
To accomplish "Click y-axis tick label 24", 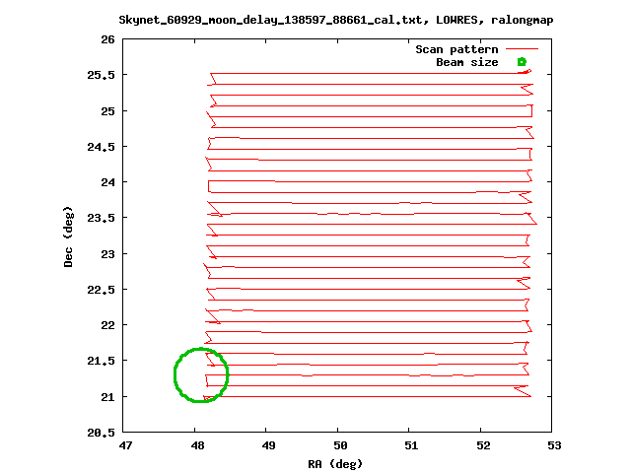I will (107, 182).
